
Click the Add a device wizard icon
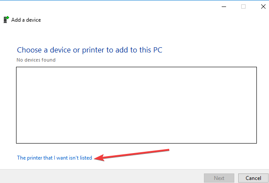(6, 20)
